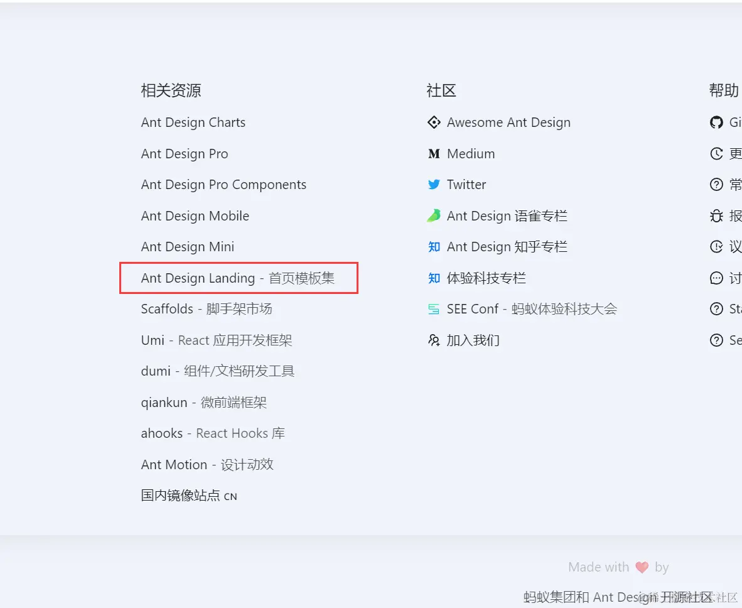This screenshot has height=608, width=742.
Task: Click 蚂蚁集团和 Ant Design 开源社区 link
Action: point(618,597)
